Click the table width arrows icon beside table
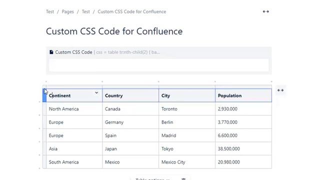Image resolution: width=320 pixels, height=180 pixels. (x=280, y=90)
